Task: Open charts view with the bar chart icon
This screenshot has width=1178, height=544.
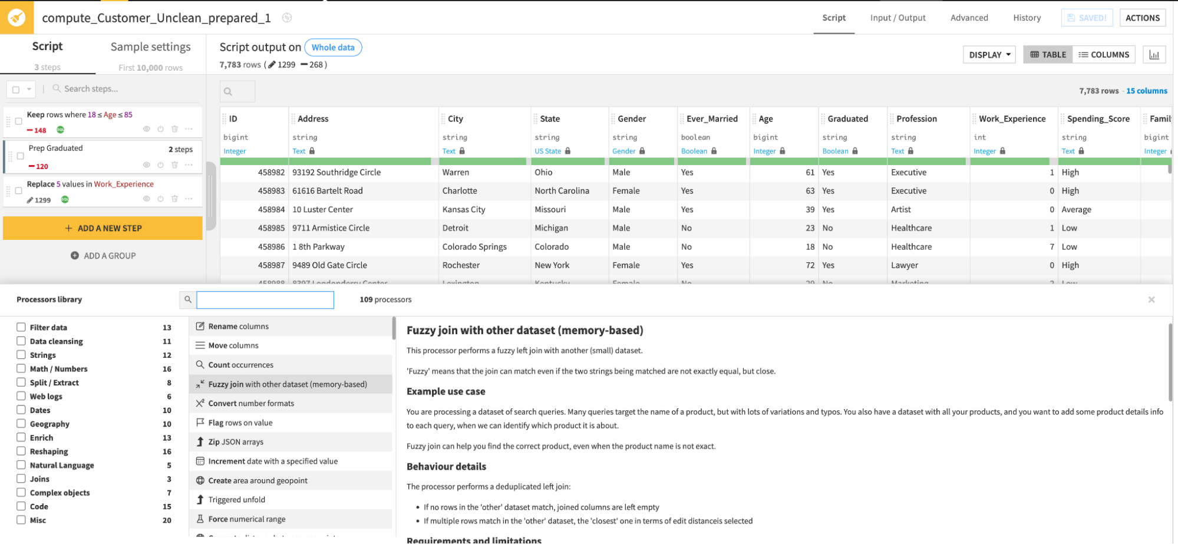Action: 1154,54
